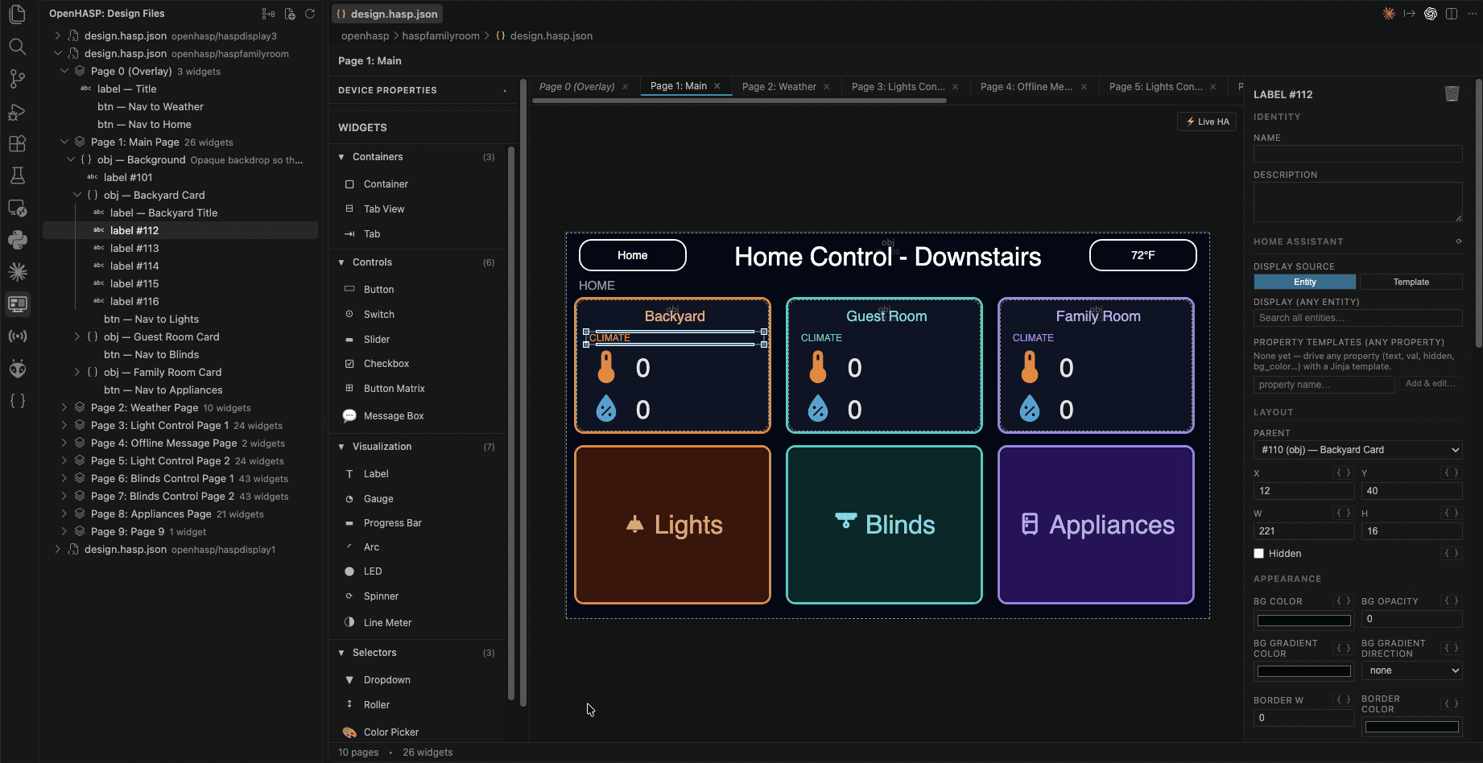
Task: Open BG Gradient Direction dropdown
Action: tap(1412, 670)
